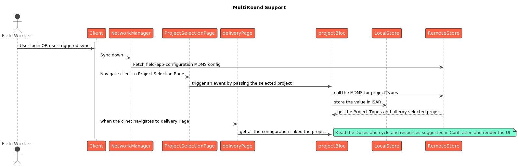The image size is (518, 167).
Task: Click 'store the value in ISAR' message
Action: (x=357, y=102)
